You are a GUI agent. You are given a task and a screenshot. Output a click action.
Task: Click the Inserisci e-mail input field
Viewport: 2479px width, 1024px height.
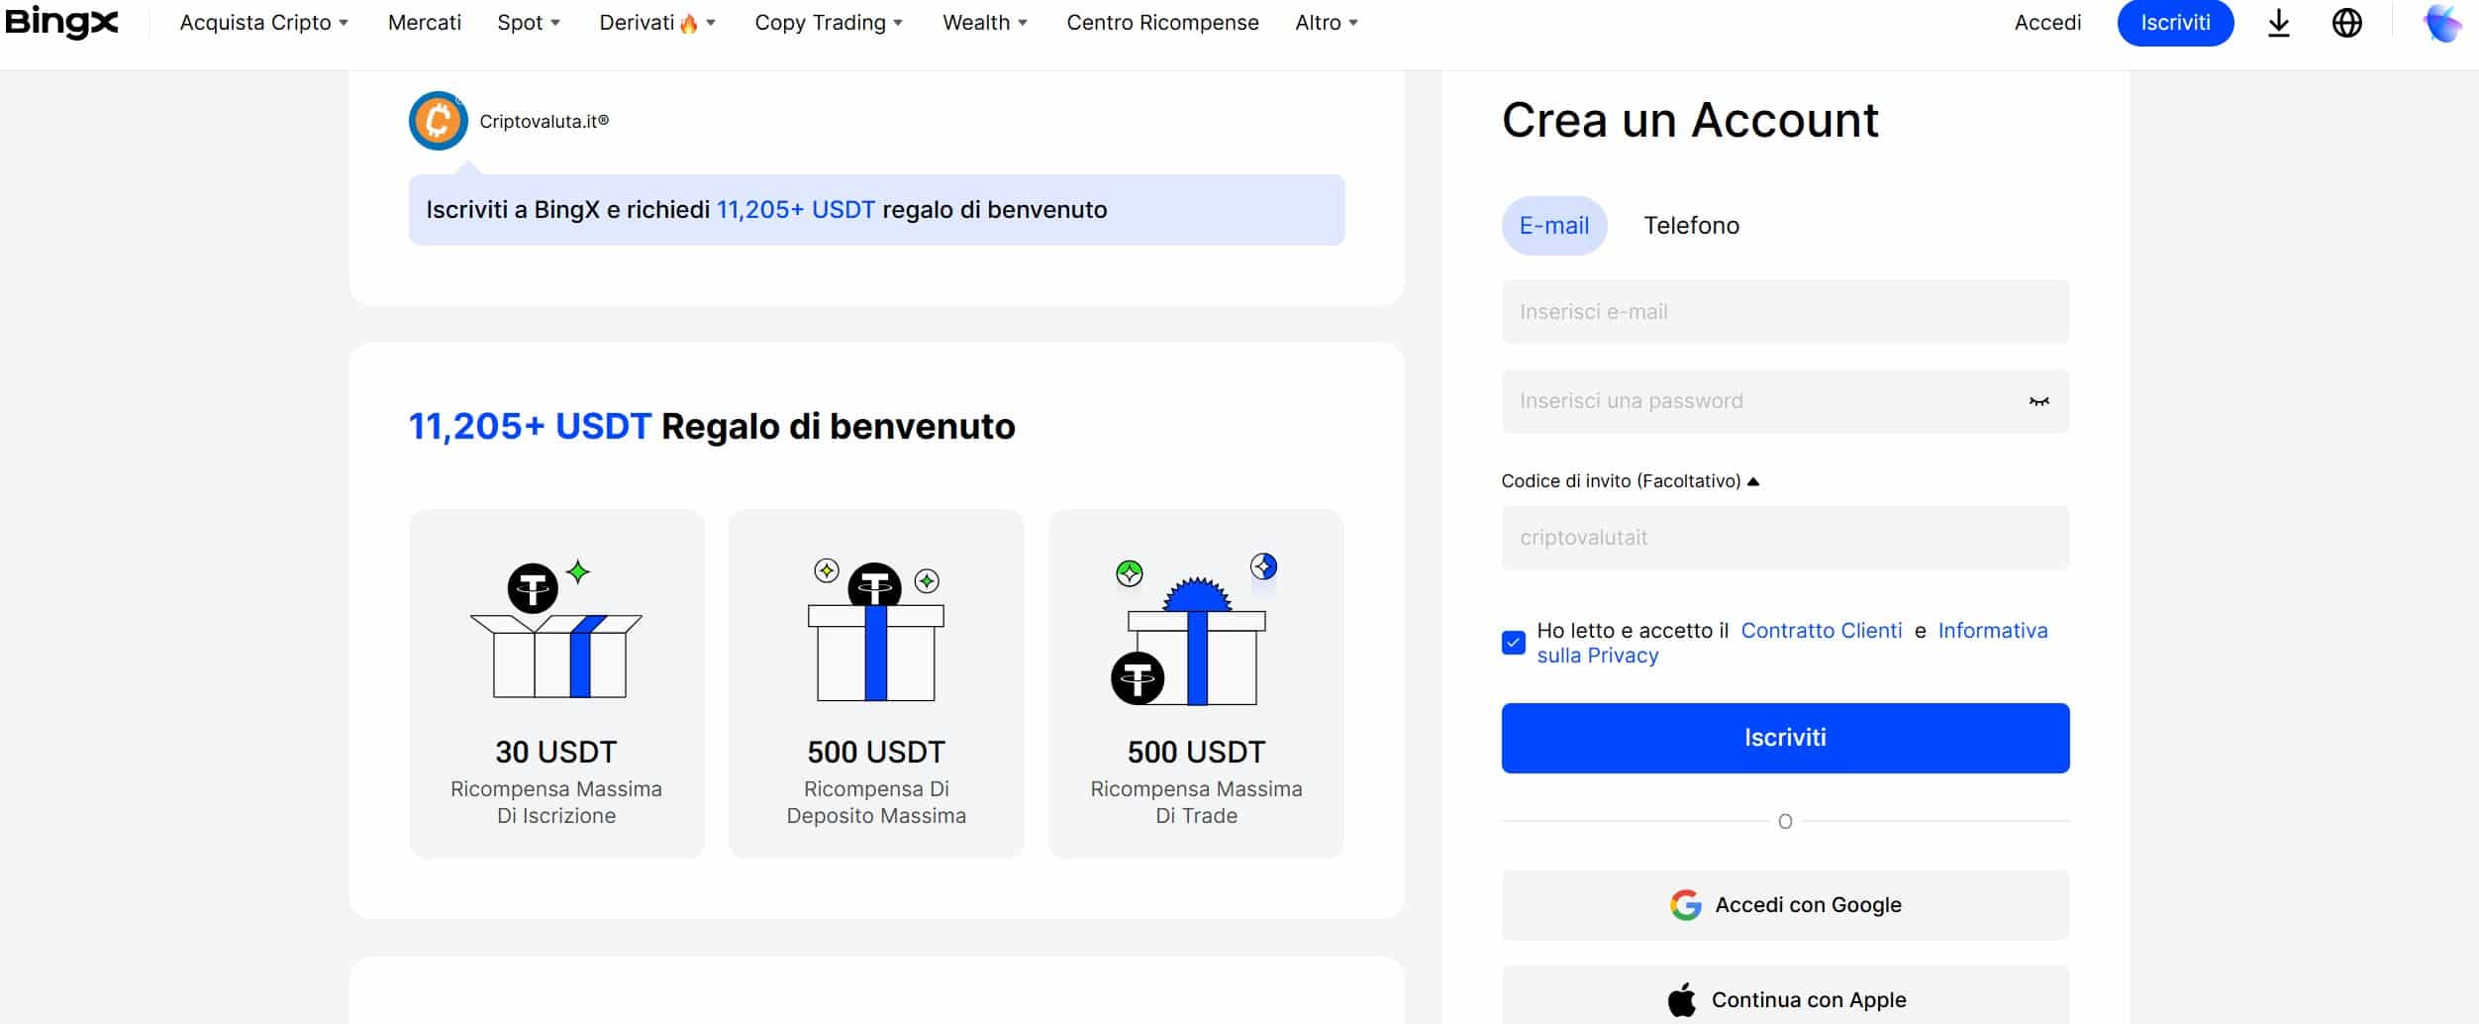[1784, 311]
